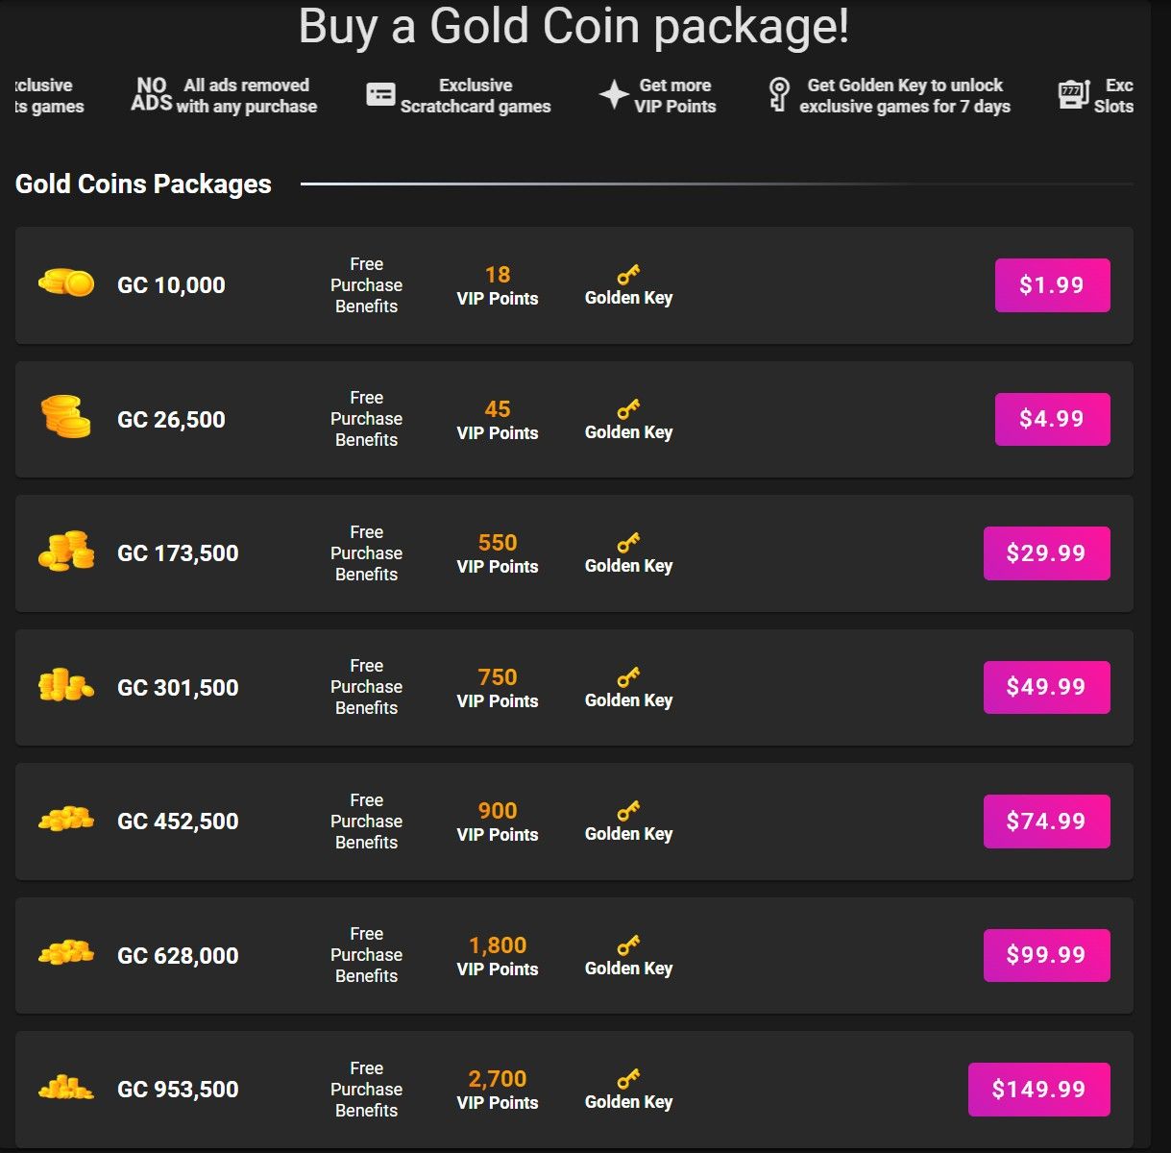Buy the GC 301,500 package for $49.99

tap(1046, 687)
